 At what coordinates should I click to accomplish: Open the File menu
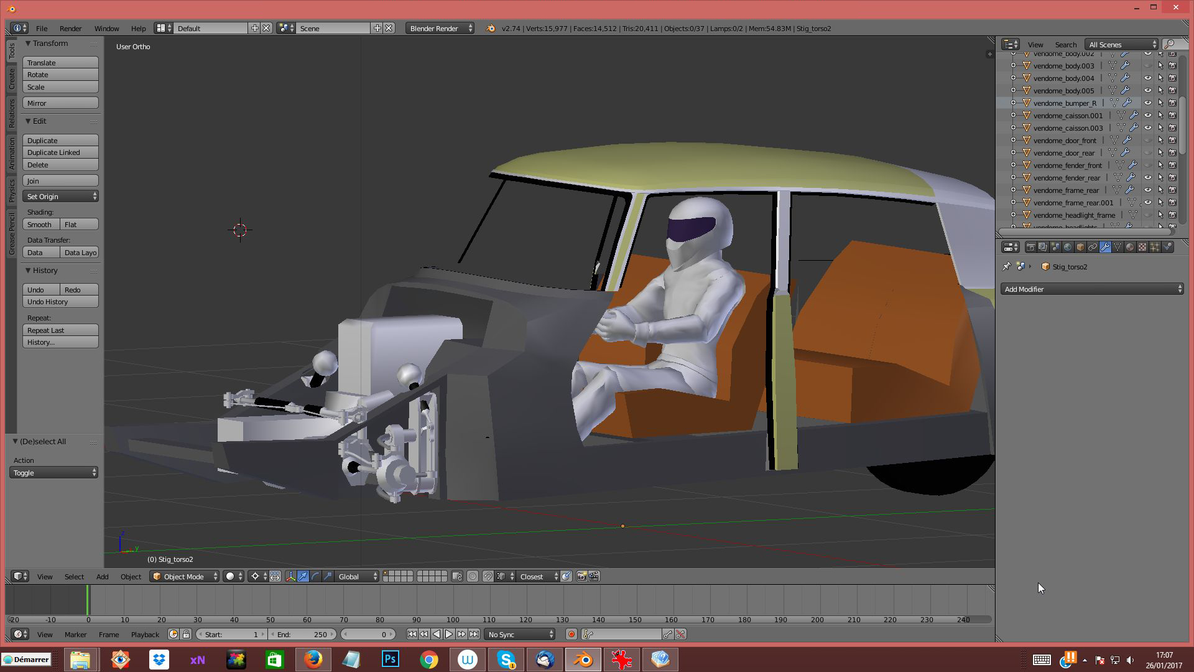click(x=42, y=28)
